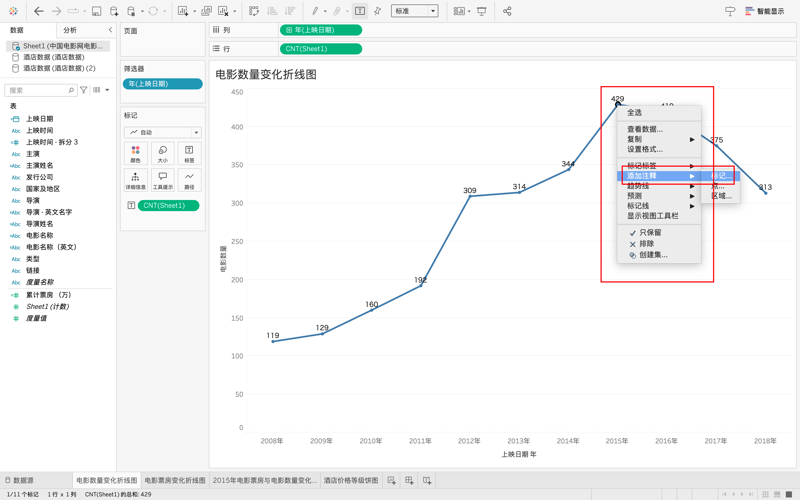The width and height of the screenshot is (800, 500).
Task: Click the swap rows and columns icon
Action: pyautogui.click(x=254, y=11)
